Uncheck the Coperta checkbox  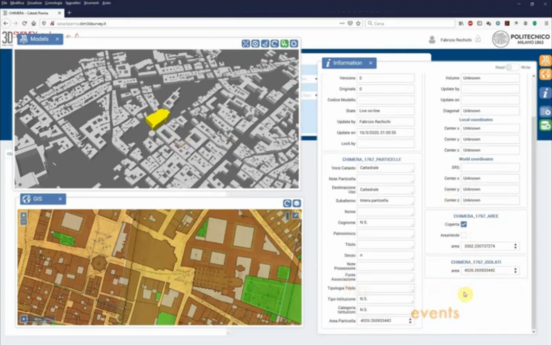pyautogui.click(x=464, y=224)
